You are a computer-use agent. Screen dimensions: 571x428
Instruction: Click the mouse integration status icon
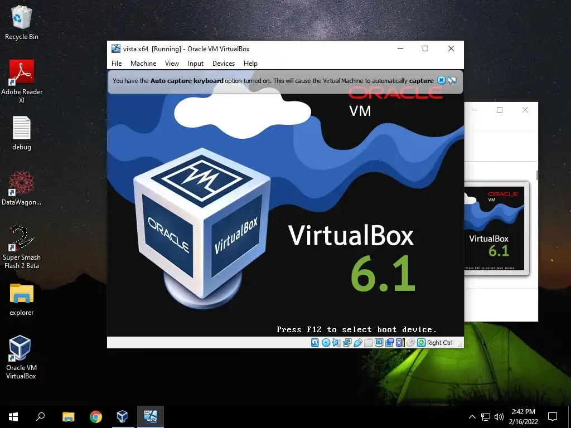410,343
